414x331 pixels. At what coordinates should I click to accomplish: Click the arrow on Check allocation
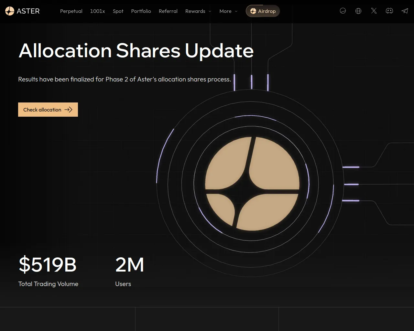[68, 110]
